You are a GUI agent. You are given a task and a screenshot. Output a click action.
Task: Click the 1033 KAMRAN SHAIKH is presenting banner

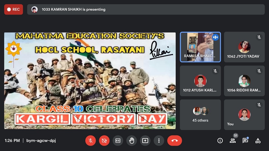coord(145,9)
